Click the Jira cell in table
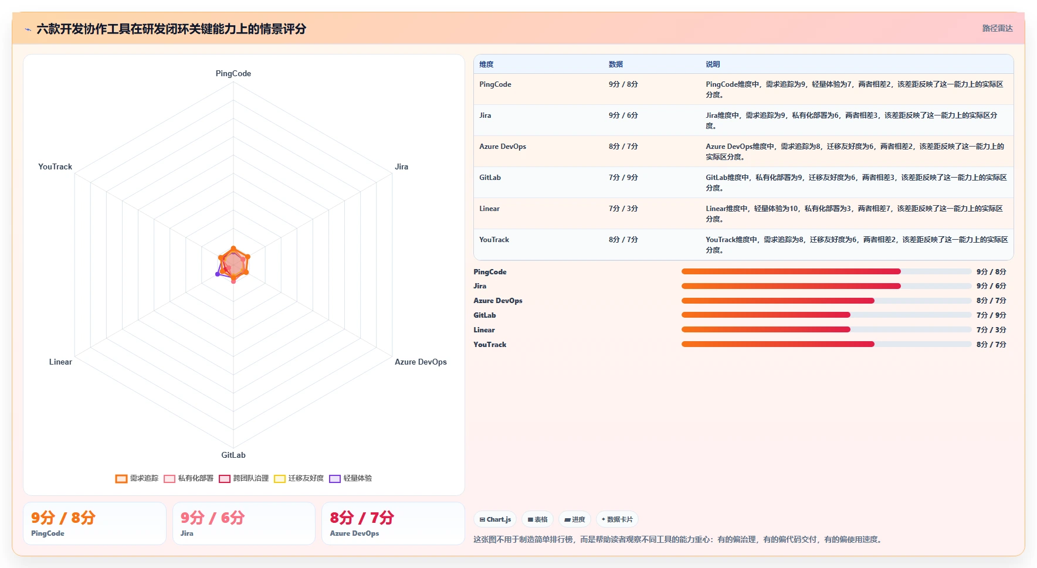This screenshot has width=1037, height=568. [485, 115]
